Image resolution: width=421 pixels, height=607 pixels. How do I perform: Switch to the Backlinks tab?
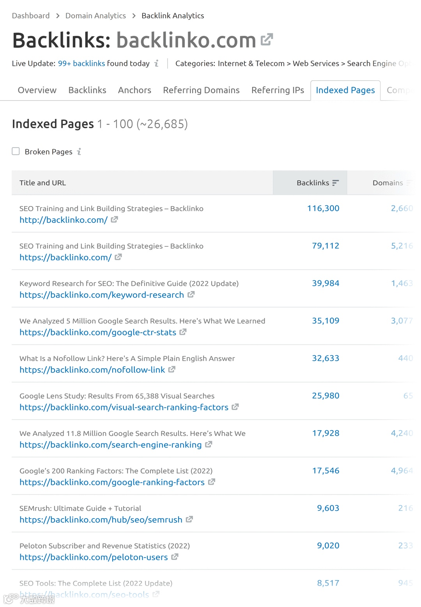(x=87, y=90)
